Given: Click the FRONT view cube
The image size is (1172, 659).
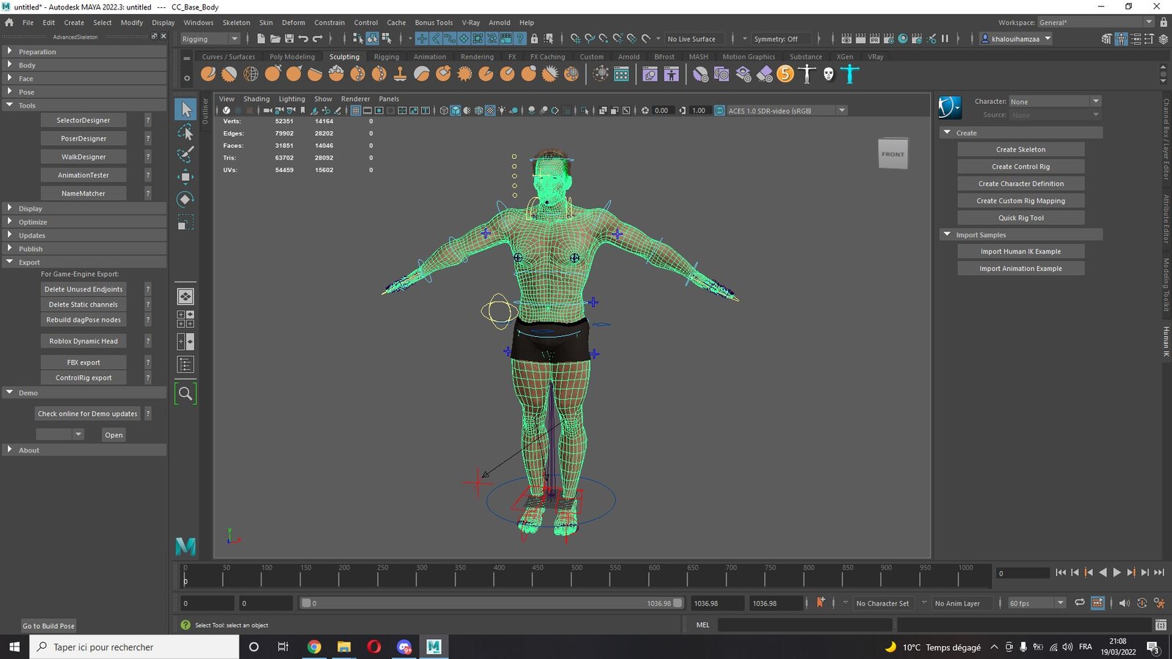Looking at the screenshot, I should (893, 154).
